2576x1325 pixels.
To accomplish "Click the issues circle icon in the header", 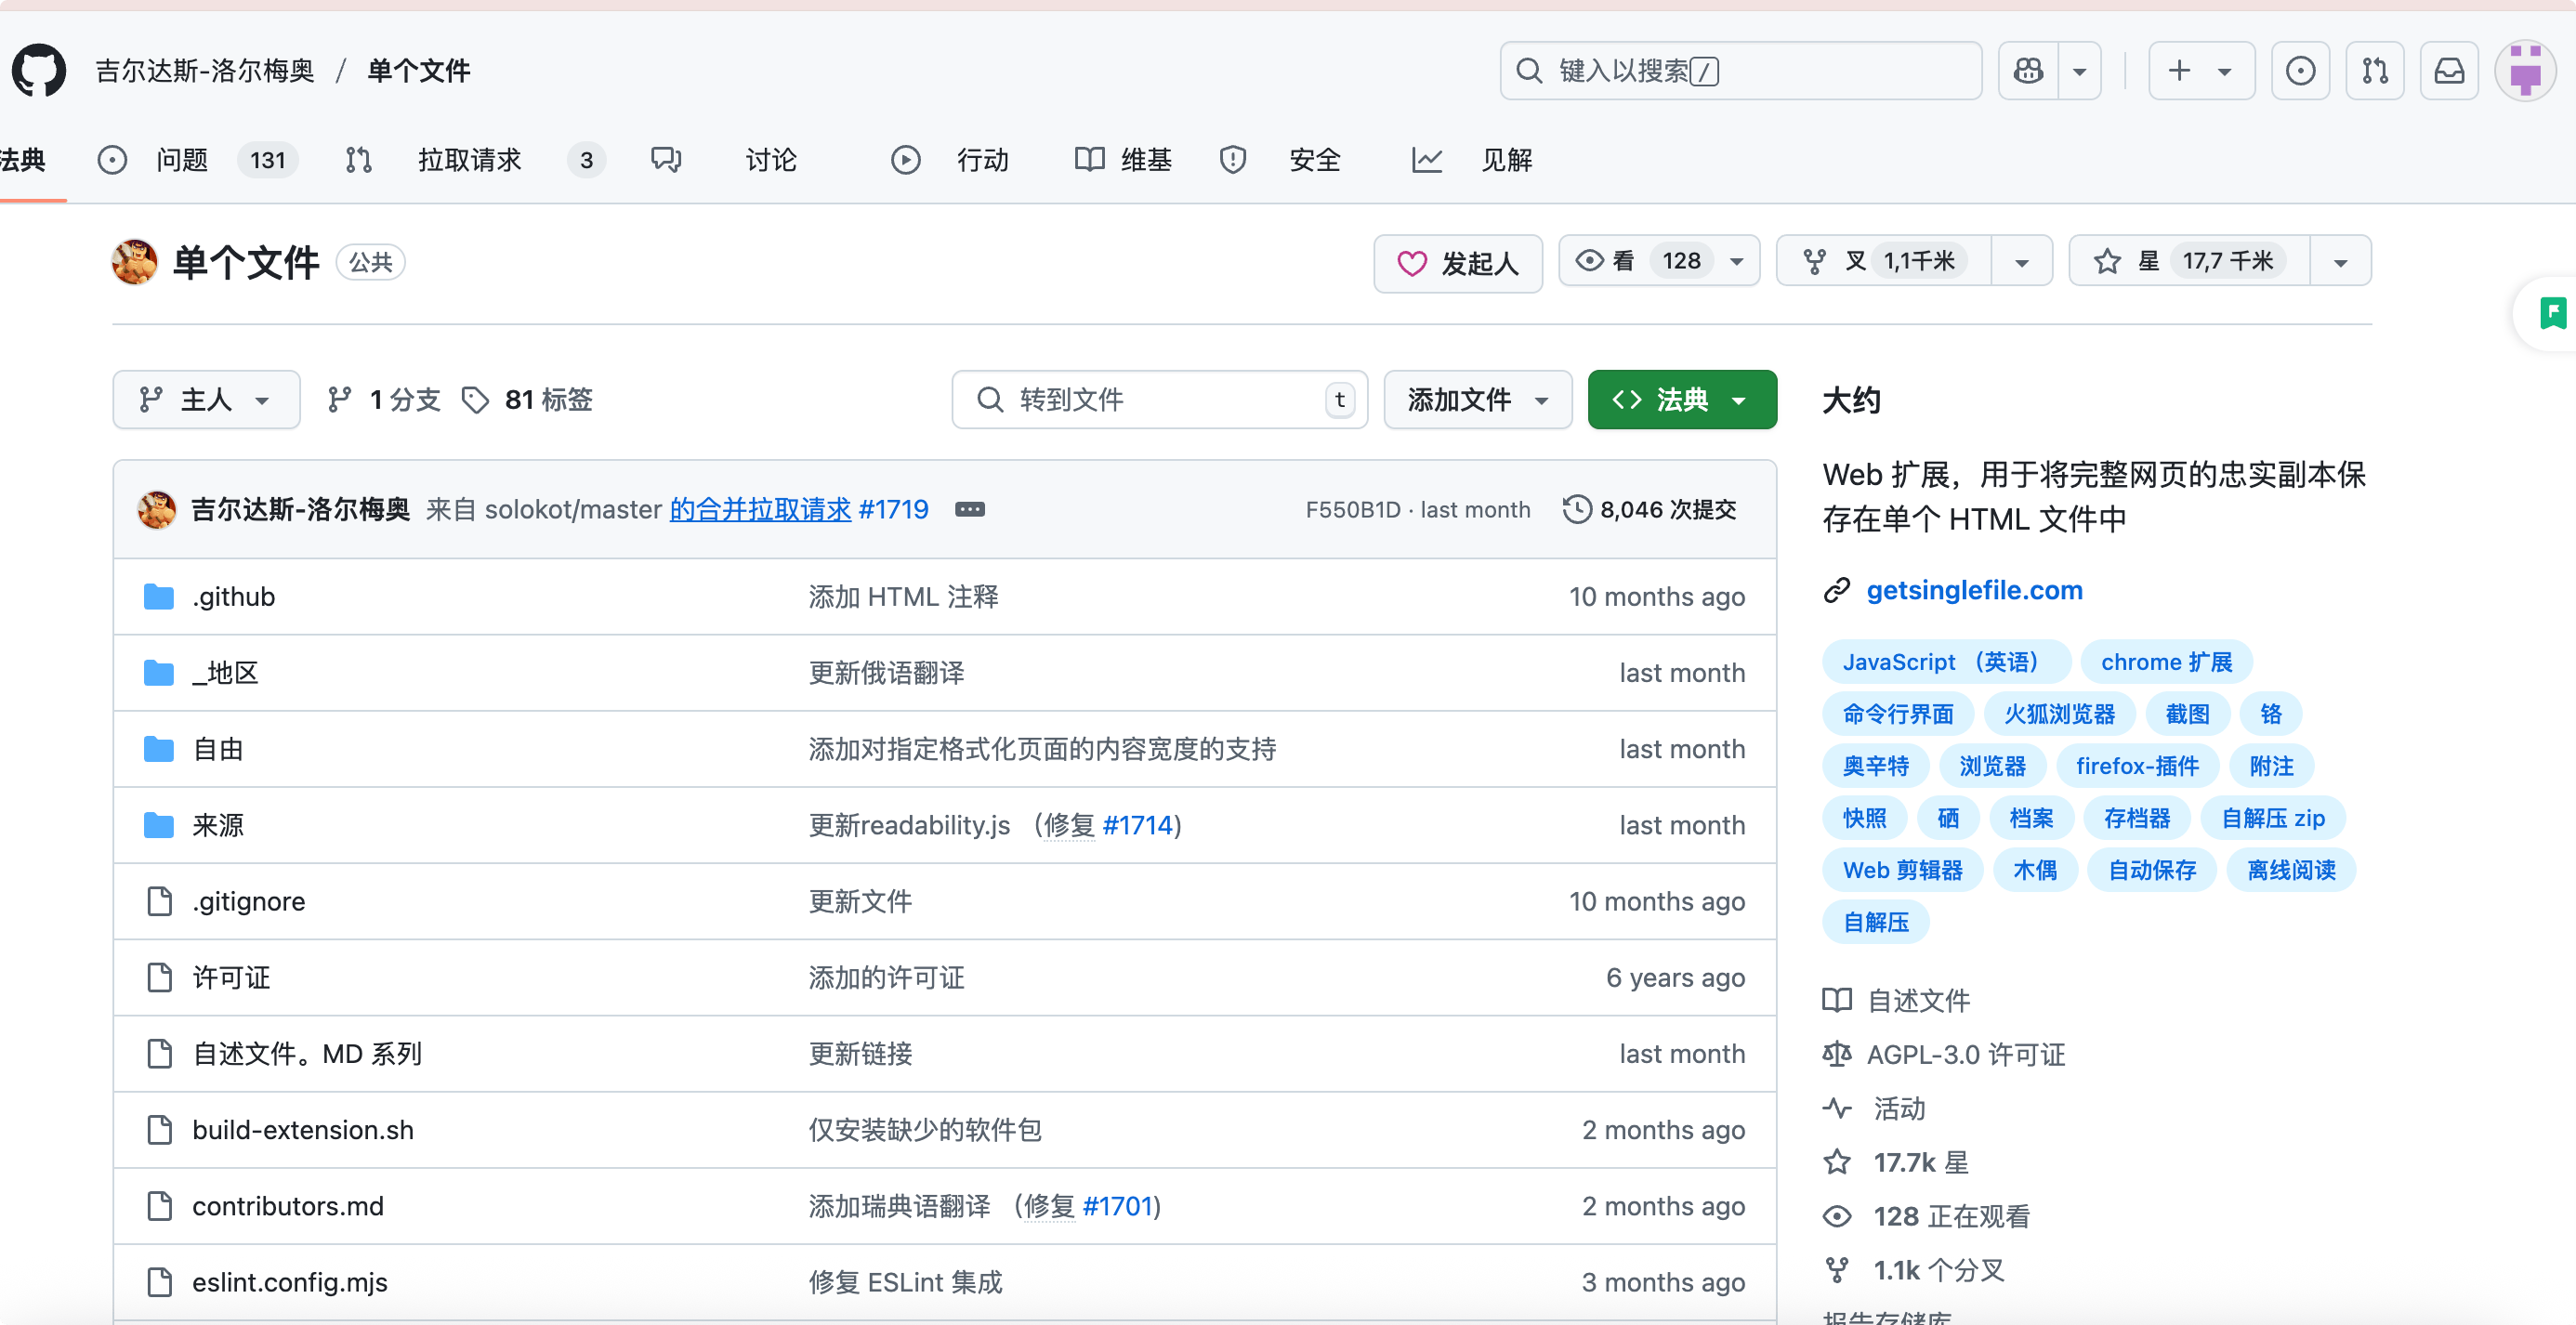I will click(x=2300, y=70).
